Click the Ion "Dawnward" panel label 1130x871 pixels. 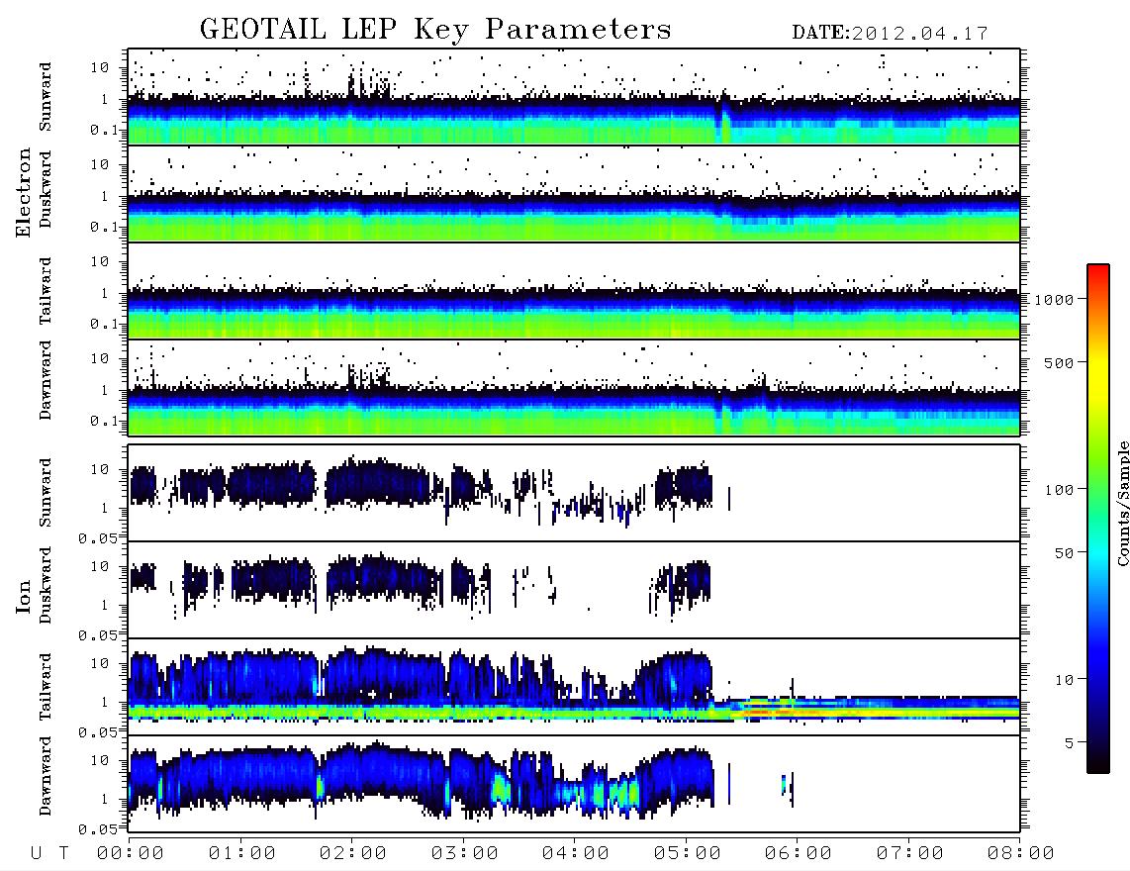coord(46,776)
